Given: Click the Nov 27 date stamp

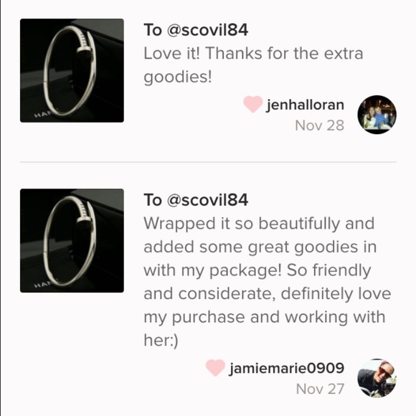Looking at the screenshot, I should pos(320,389).
